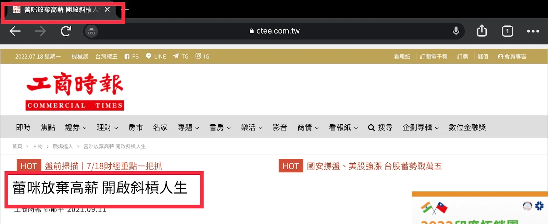Click the 會員專區 member link
Screen dimensions: 548x224
point(512,57)
